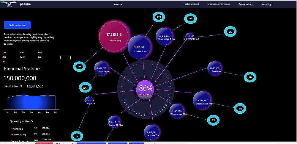The width and height of the screenshot is (297, 144).
Task: Select the green-outlined active cell
Action: pos(66,57)
